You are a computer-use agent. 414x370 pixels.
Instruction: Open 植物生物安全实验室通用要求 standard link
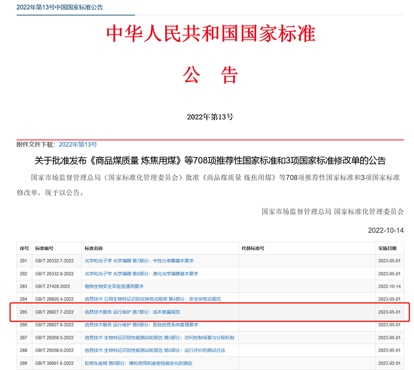pyautogui.click(x=114, y=286)
